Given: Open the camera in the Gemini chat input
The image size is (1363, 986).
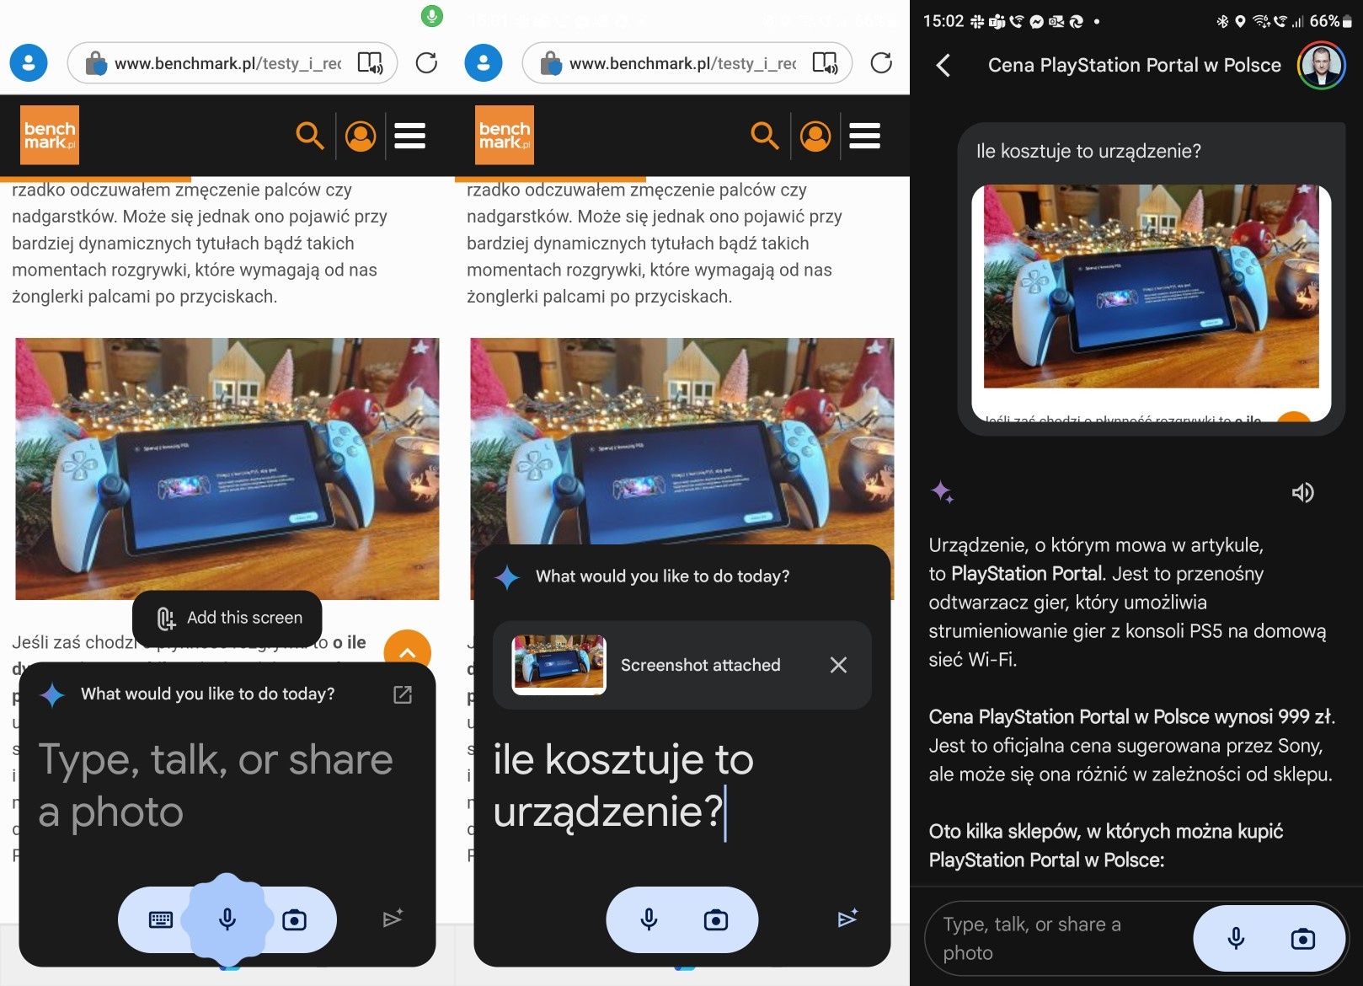Looking at the screenshot, I should click(x=1302, y=938).
